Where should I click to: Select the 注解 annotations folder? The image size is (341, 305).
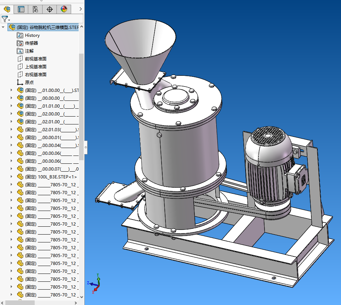(29, 51)
